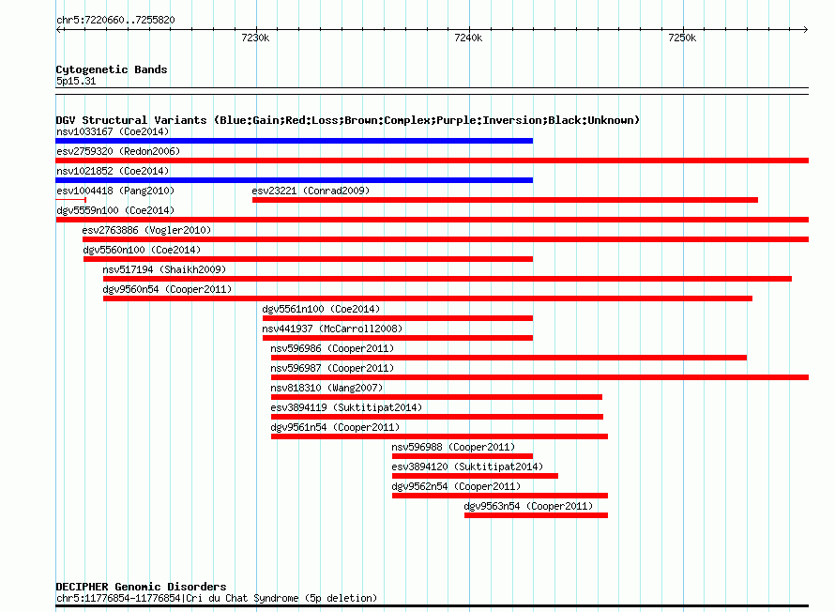Screen dimensions: 835x612
Task: Select the red bar under dgv9560n54
Action: [x=428, y=298]
